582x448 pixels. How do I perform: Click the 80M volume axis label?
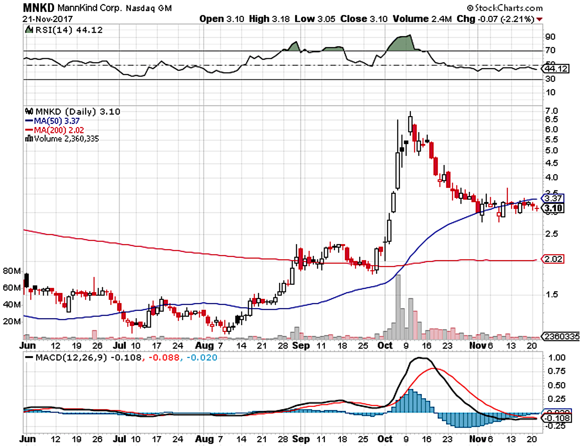click(12, 271)
